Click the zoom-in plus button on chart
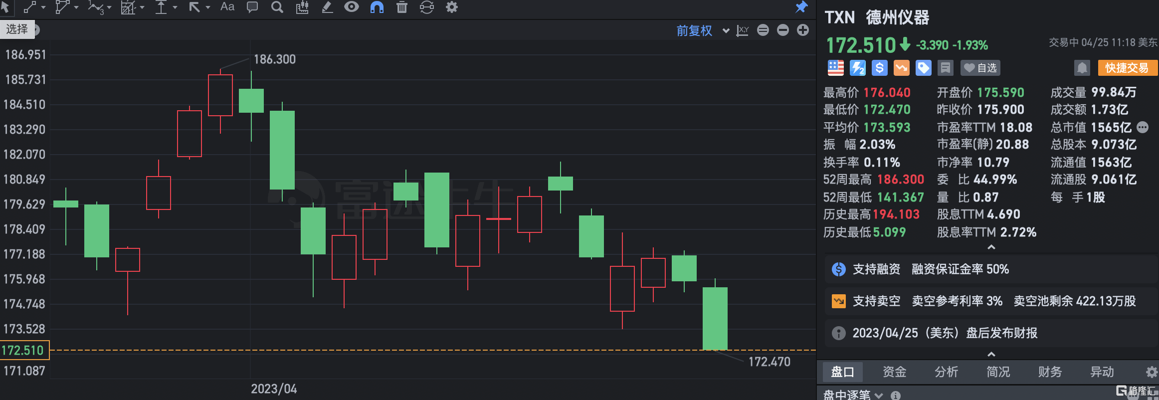 pos(803,30)
